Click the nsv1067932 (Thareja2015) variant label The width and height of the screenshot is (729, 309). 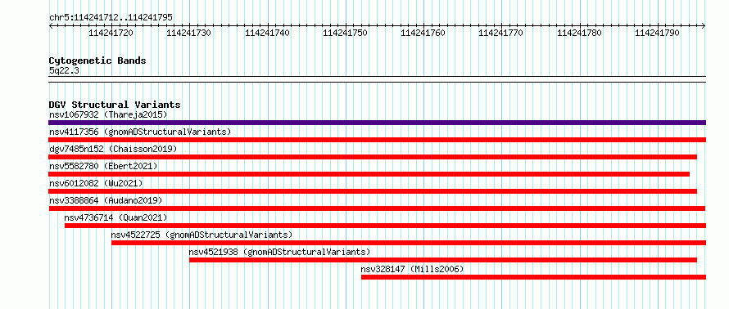[x=108, y=114]
